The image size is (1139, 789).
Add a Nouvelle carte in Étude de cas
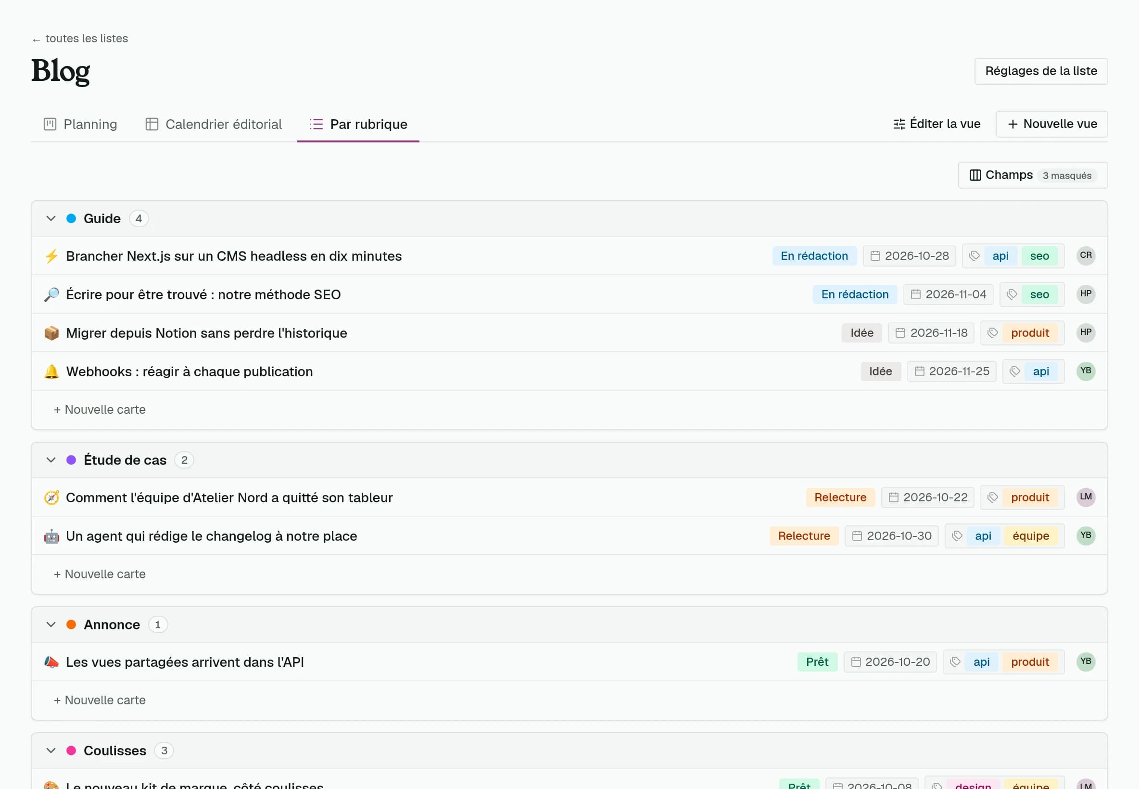(99, 574)
